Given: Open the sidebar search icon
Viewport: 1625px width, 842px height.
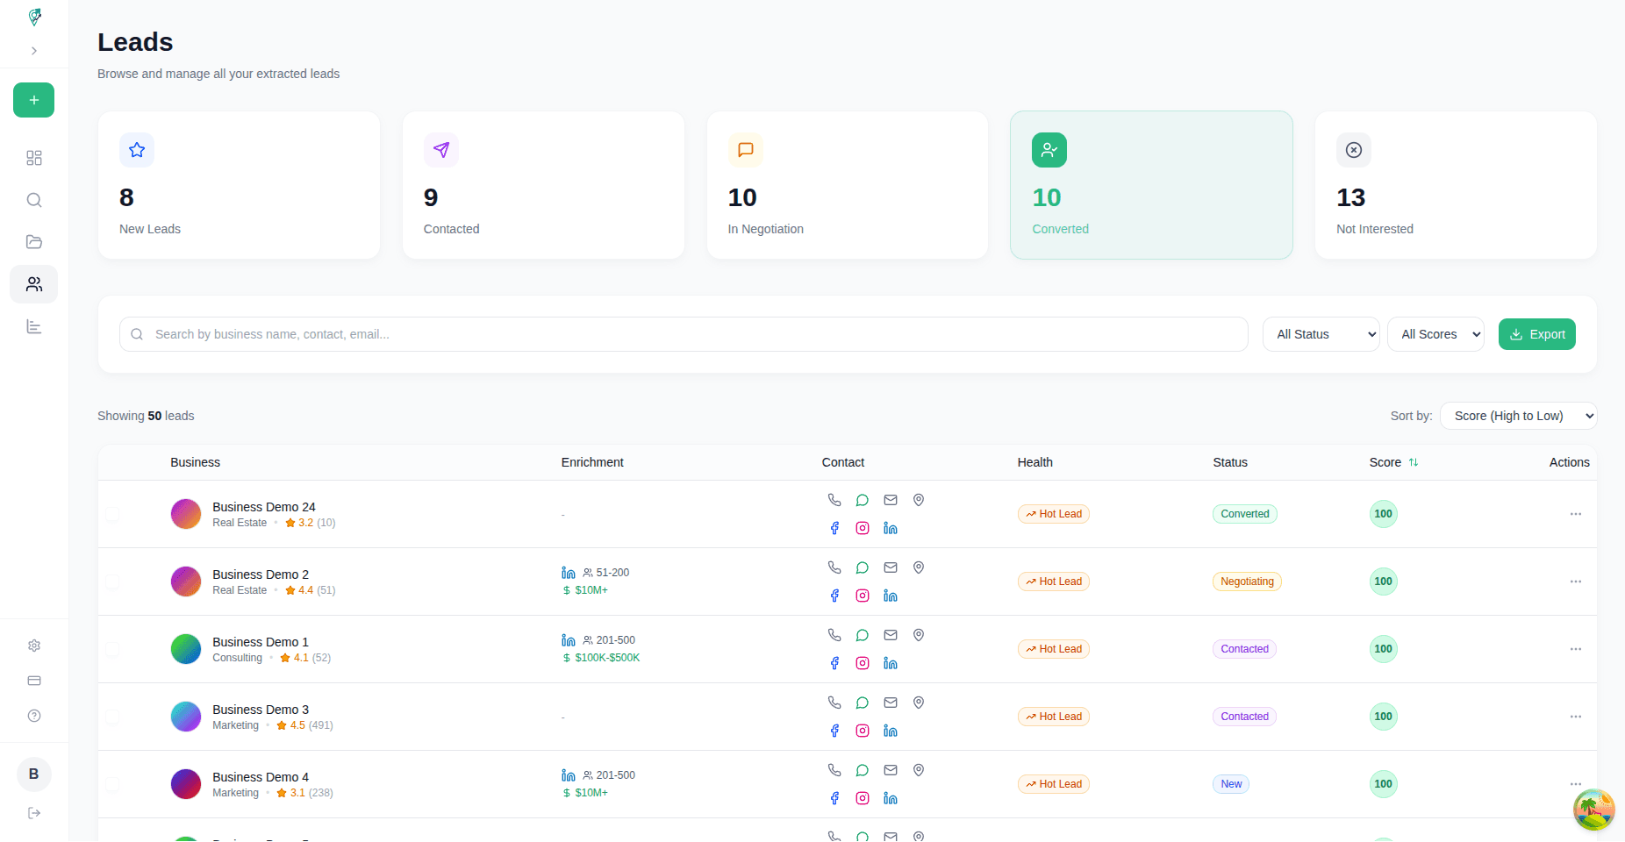Looking at the screenshot, I should coord(34,200).
